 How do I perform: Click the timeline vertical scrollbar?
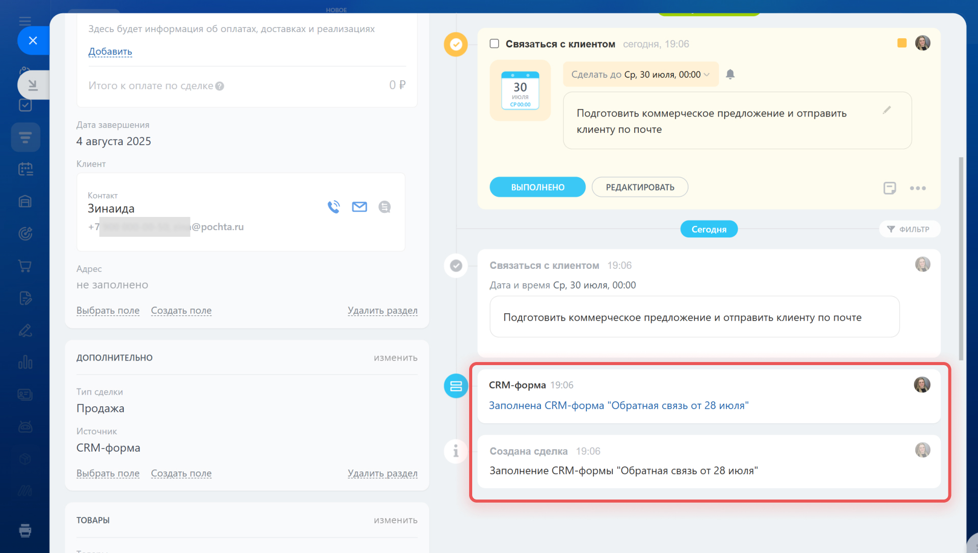pos(961,259)
